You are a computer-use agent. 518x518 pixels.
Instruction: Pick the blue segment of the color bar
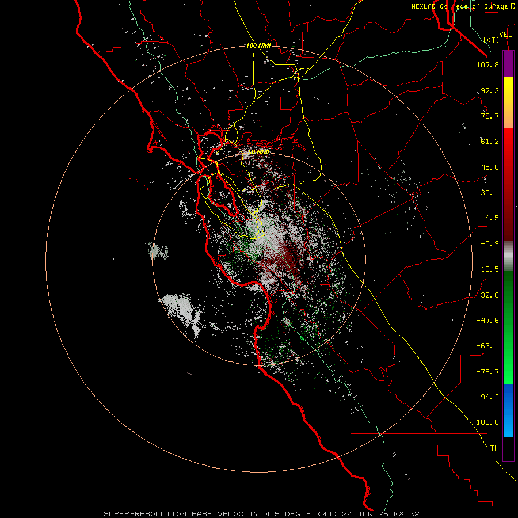(508, 410)
